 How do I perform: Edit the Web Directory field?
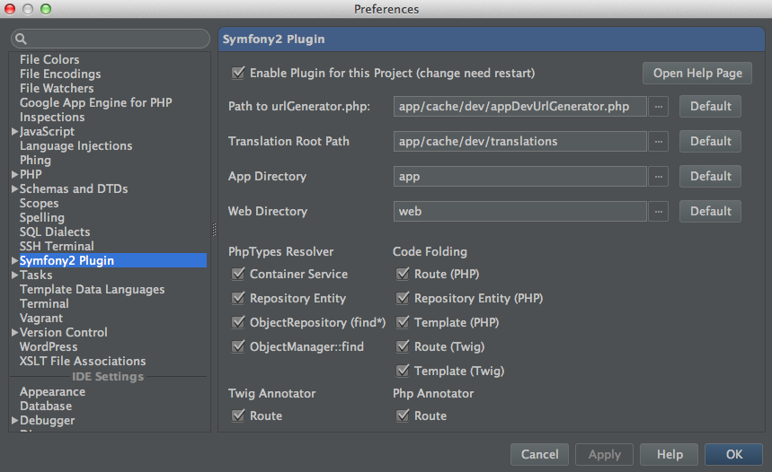[x=520, y=212]
